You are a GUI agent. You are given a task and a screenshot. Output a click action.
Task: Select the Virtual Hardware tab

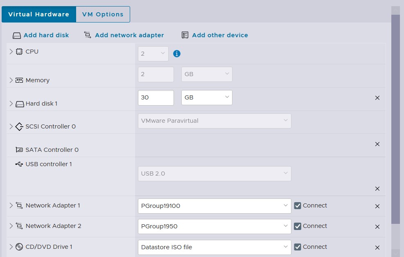(x=38, y=14)
